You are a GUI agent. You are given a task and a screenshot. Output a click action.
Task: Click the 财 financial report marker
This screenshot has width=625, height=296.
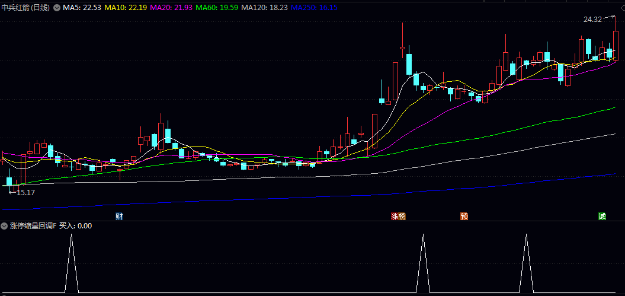(119, 216)
